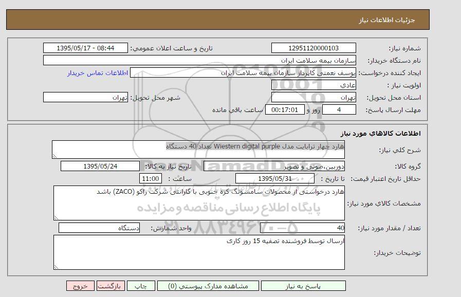Viewport: 461px width, 297px height.
Task: Click the خروج exit button
Action: (80, 286)
